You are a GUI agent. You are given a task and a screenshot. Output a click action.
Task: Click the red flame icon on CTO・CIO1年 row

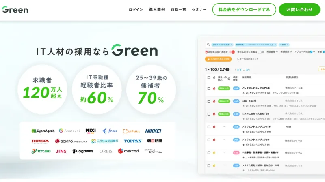tap(214, 101)
